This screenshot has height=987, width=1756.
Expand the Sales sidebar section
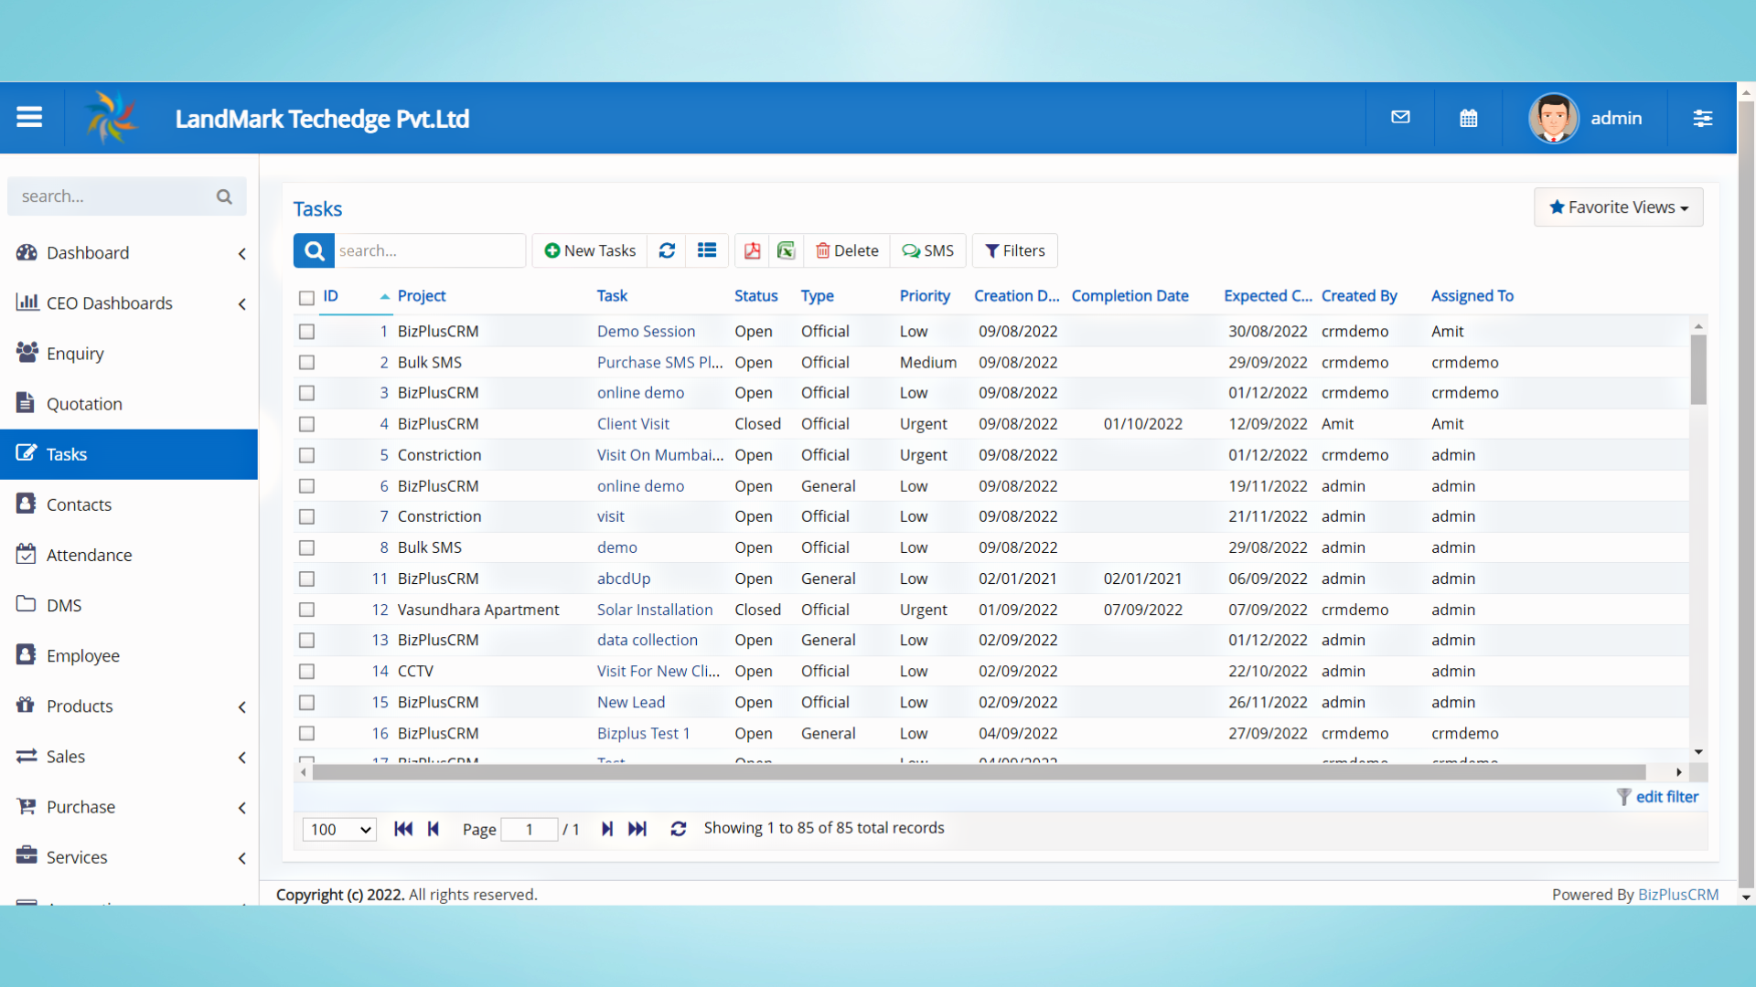point(66,756)
